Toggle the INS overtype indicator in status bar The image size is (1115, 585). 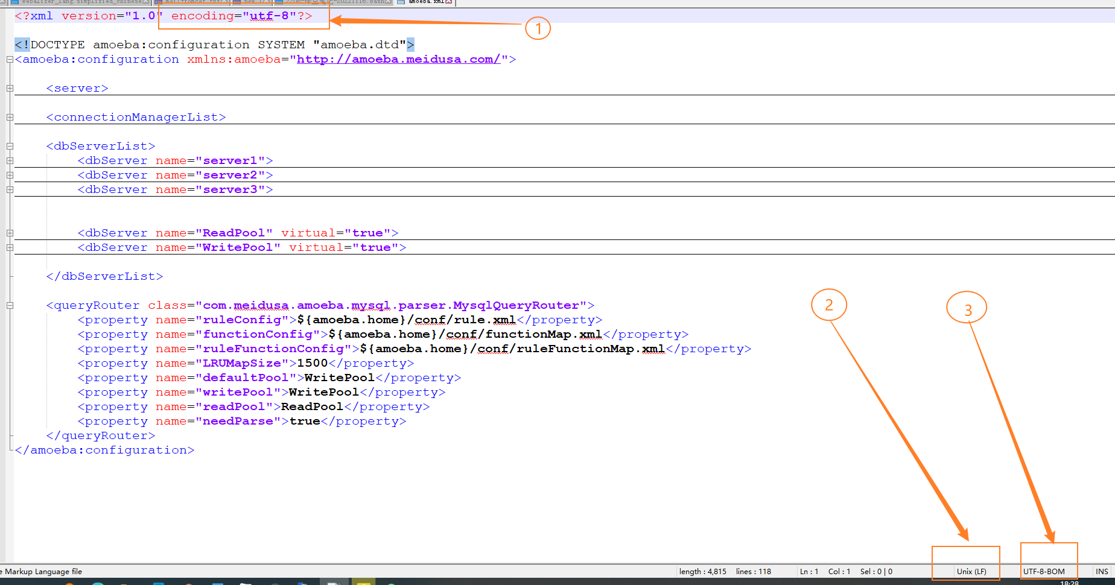pyautogui.click(x=1102, y=571)
